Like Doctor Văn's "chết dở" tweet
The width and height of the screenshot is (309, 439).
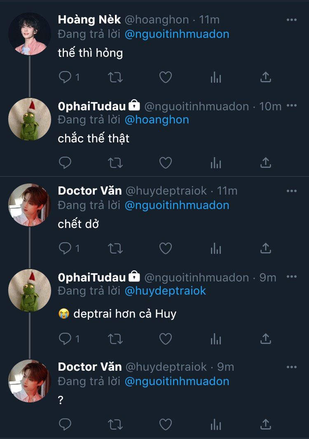tap(165, 248)
